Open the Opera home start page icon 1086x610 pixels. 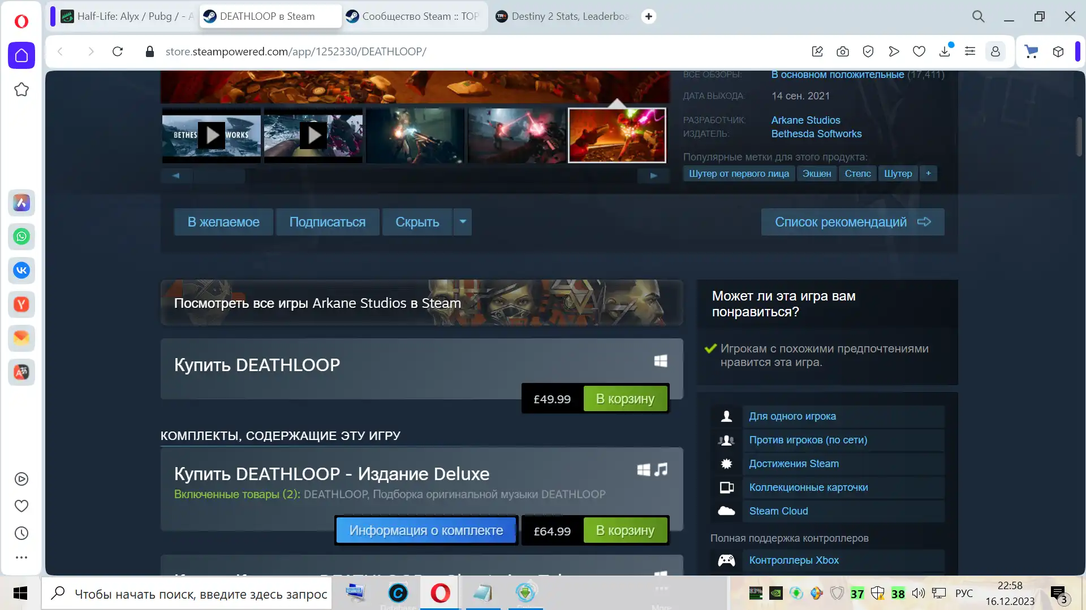(21, 55)
